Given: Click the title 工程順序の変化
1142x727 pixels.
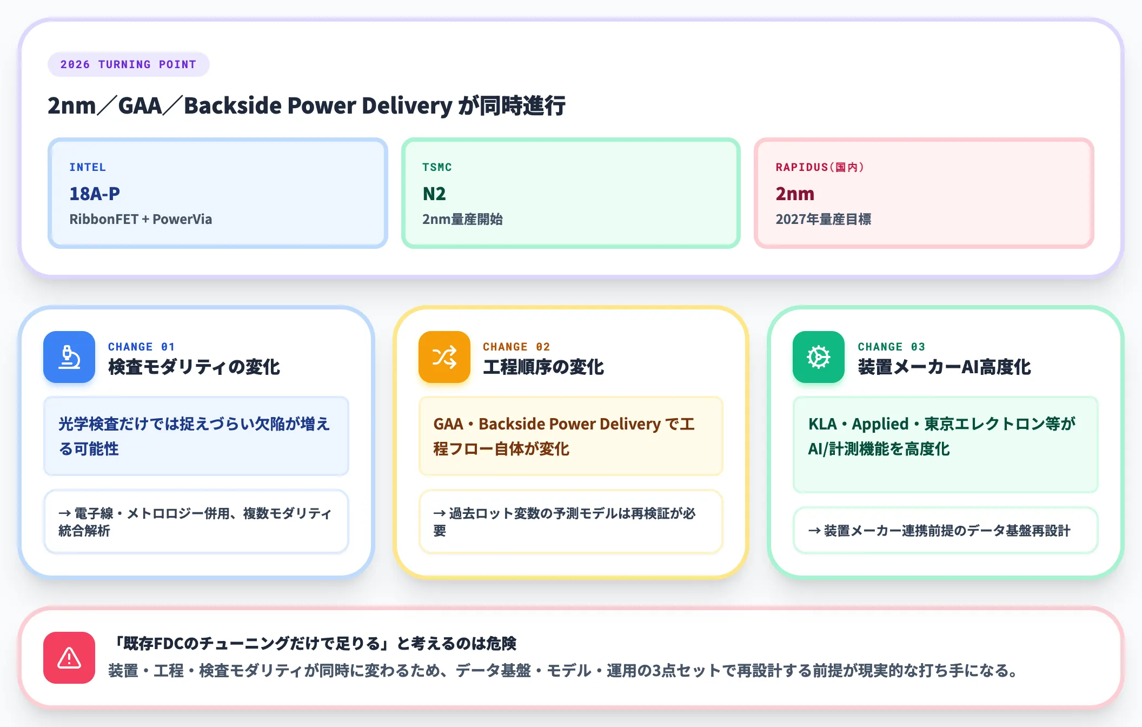Looking at the screenshot, I should point(543,367).
